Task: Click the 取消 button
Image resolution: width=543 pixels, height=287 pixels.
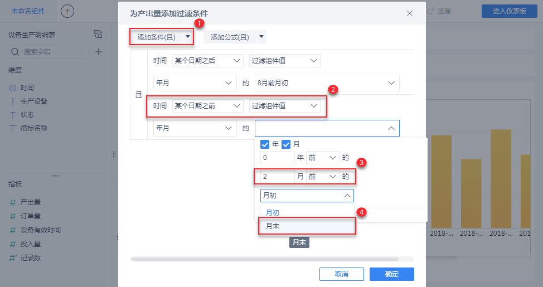Action: click(x=341, y=274)
